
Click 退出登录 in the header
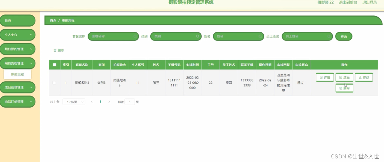coord(369,2)
